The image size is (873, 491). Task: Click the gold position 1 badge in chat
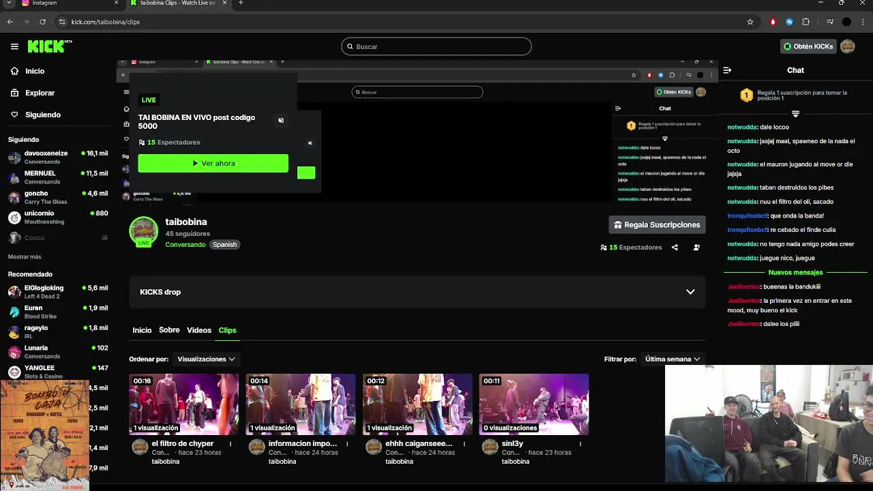[747, 96]
